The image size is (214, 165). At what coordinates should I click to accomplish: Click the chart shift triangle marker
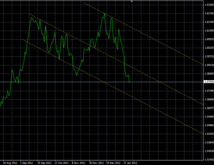(x=132, y=1)
